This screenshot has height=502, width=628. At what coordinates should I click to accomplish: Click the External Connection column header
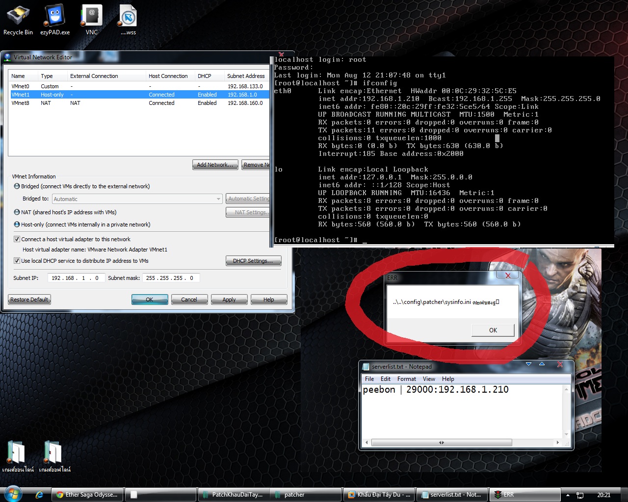point(106,76)
